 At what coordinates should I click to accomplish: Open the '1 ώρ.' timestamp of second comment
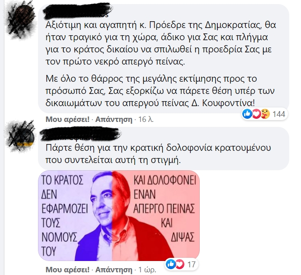[147, 270]
